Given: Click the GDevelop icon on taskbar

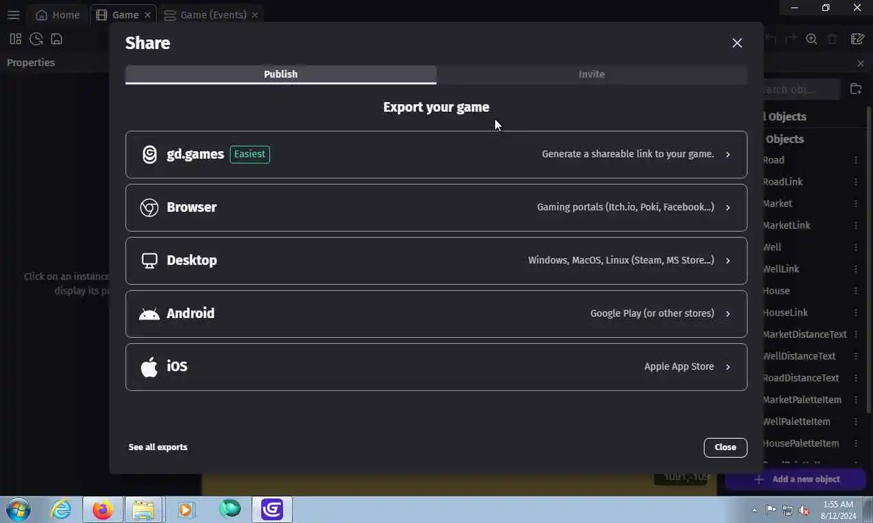Looking at the screenshot, I should coord(272,509).
